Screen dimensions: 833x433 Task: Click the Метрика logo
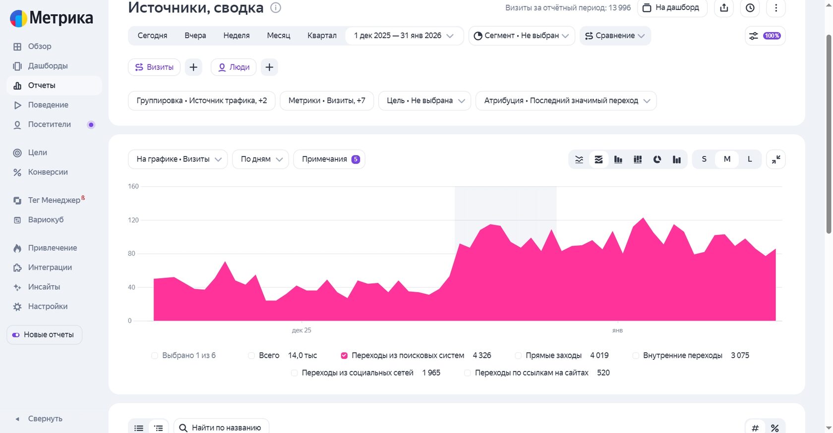tap(52, 18)
